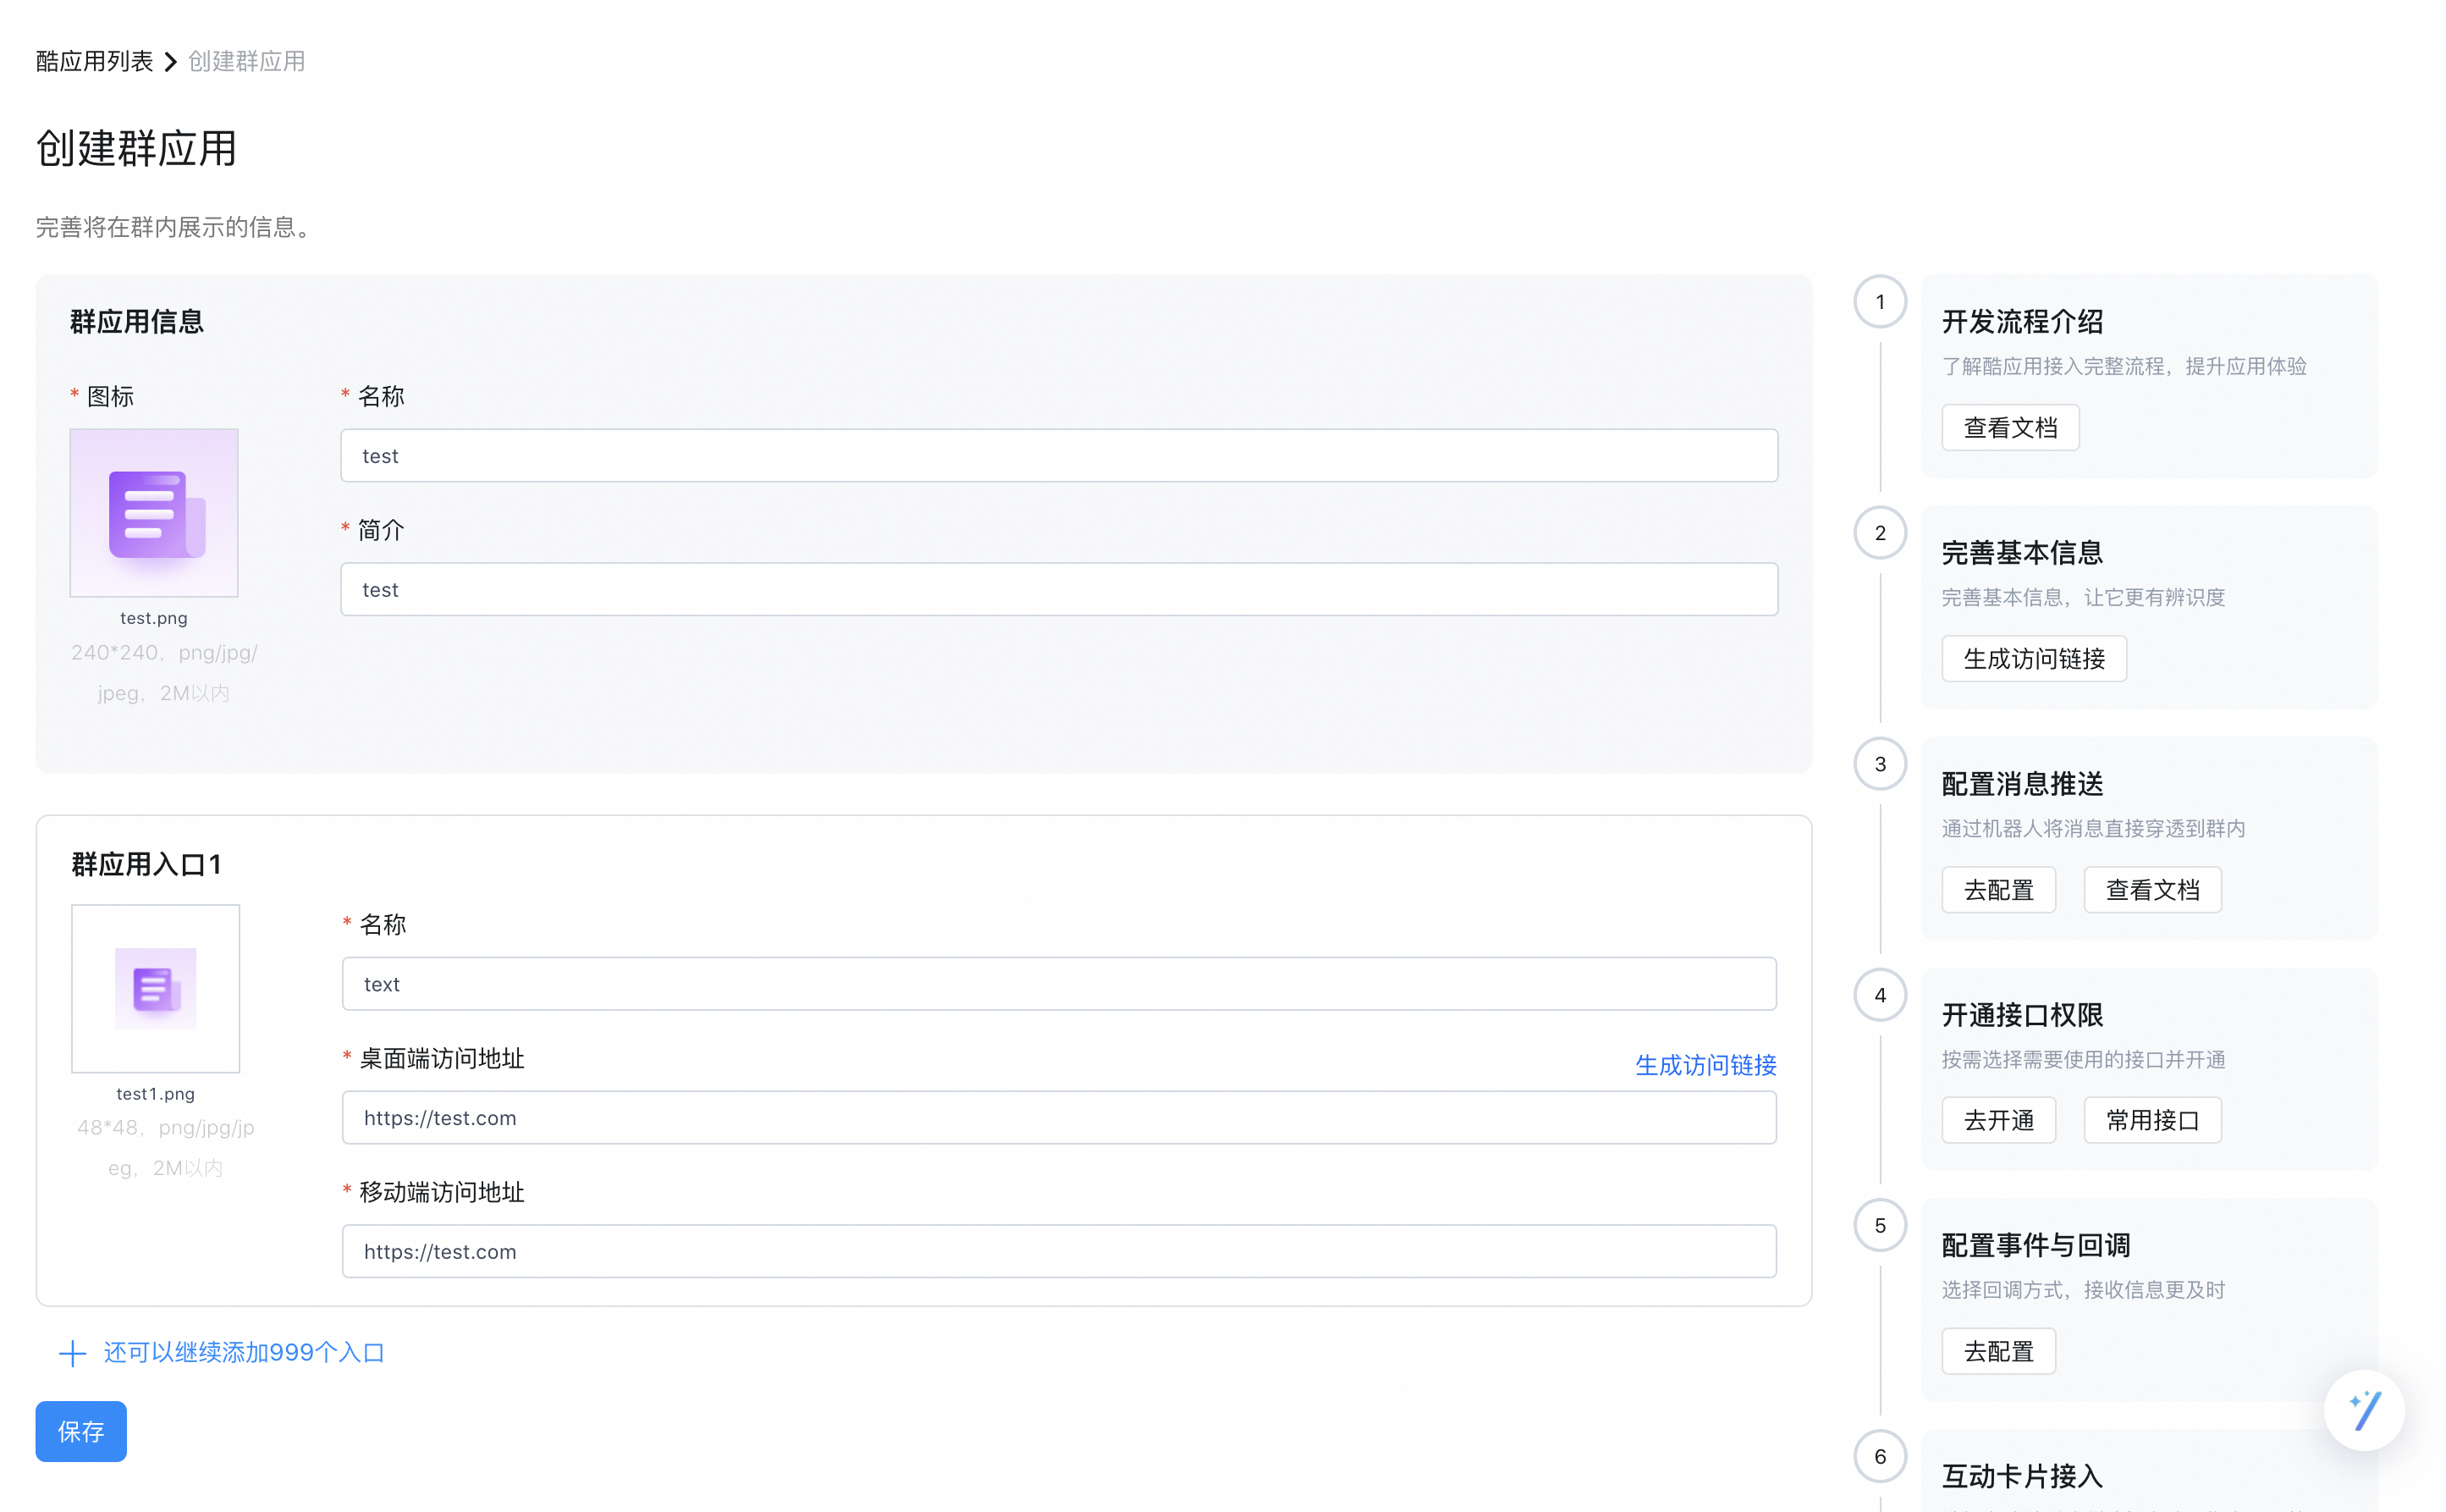
Task: Focus the 群应用信息 名称 input field
Action: [x=1059, y=456]
